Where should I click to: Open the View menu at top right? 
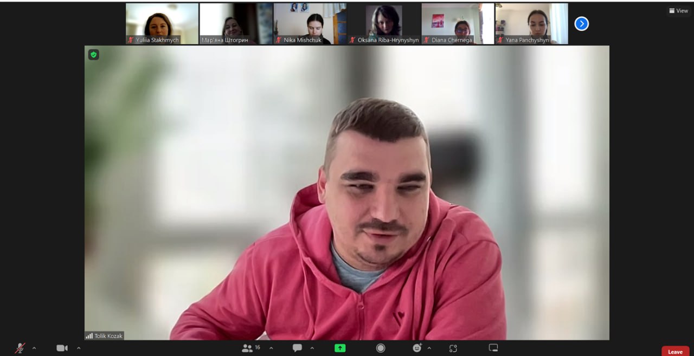678,11
